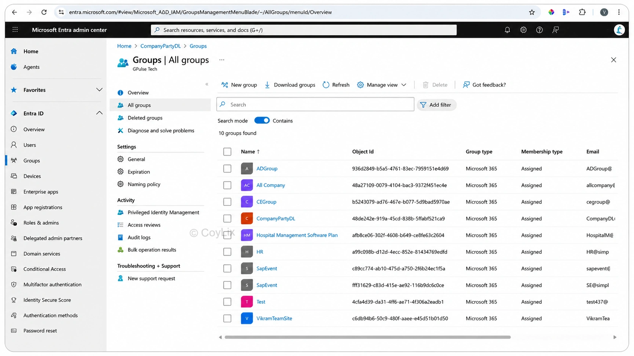634x356 pixels.
Task: Expand the Favorites section chevron
Action: click(x=99, y=90)
